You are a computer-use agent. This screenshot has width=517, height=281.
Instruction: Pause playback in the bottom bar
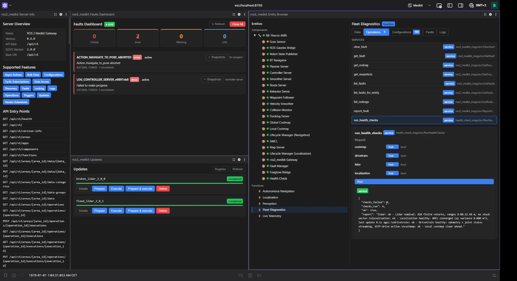pos(250,275)
